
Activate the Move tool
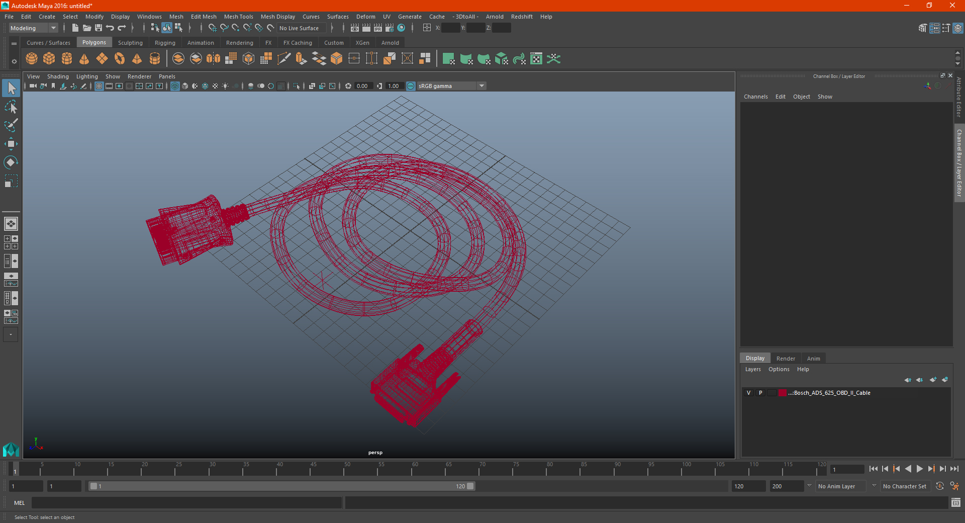coord(11,144)
